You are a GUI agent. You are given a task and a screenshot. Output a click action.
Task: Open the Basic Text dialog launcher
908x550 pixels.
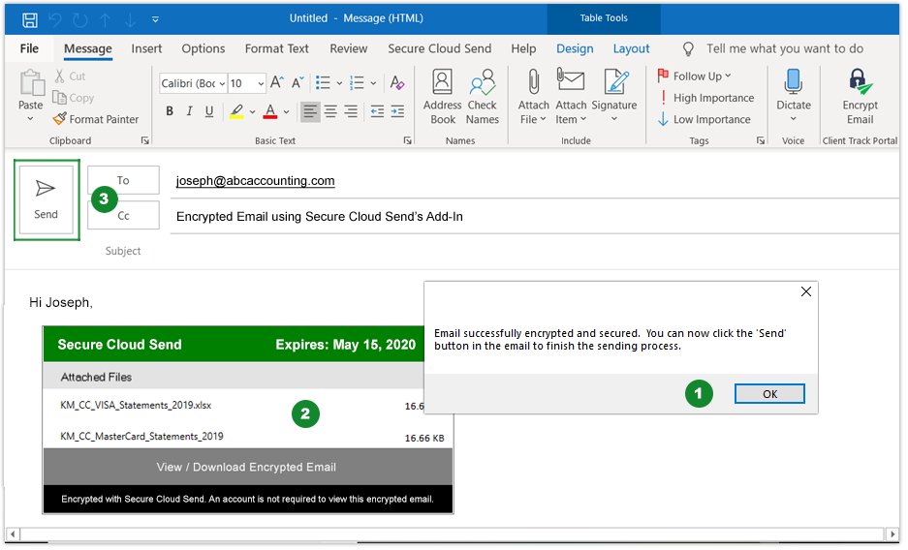pos(408,140)
